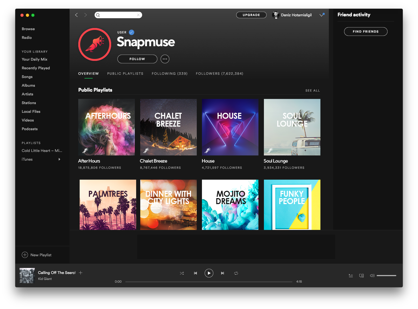Click the UPGRADE button
418x309 pixels.
[x=251, y=15]
